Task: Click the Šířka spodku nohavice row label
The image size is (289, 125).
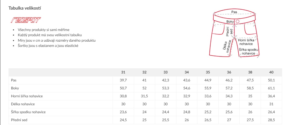Action: click(28, 112)
